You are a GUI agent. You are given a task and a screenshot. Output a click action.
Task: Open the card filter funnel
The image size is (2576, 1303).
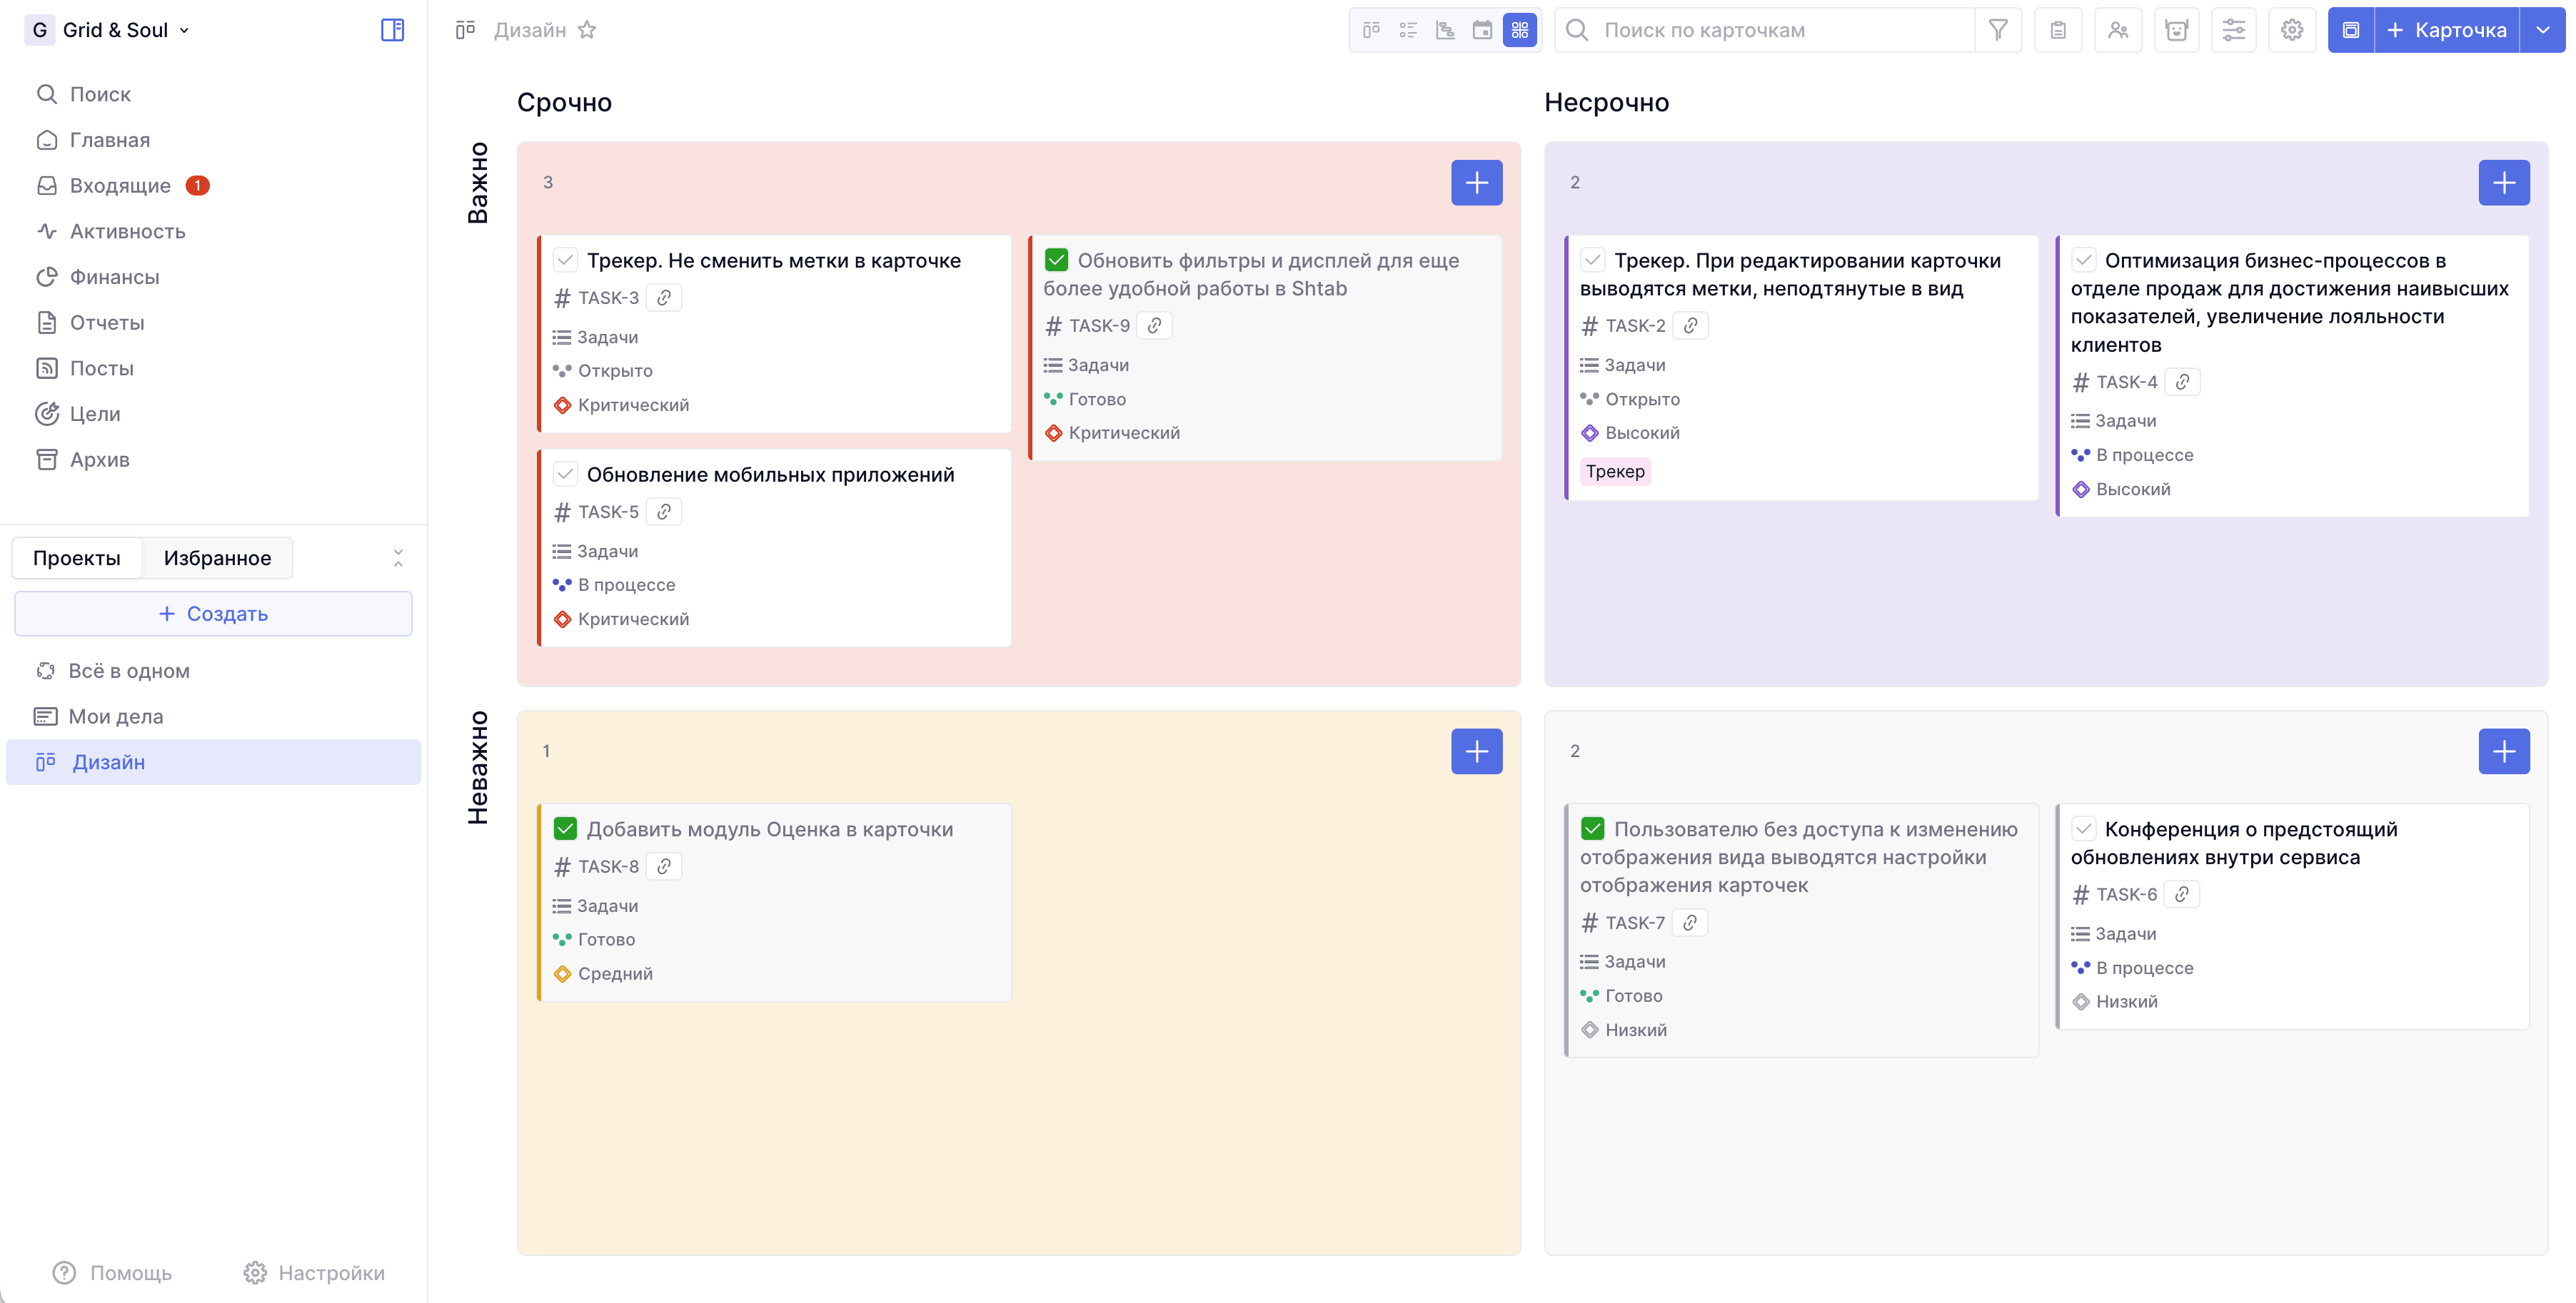coord(1998,30)
